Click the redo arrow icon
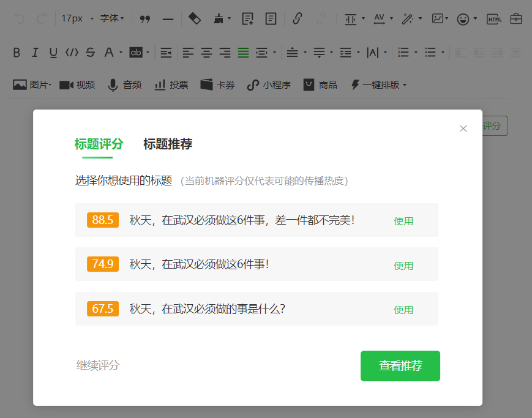 coord(42,18)
